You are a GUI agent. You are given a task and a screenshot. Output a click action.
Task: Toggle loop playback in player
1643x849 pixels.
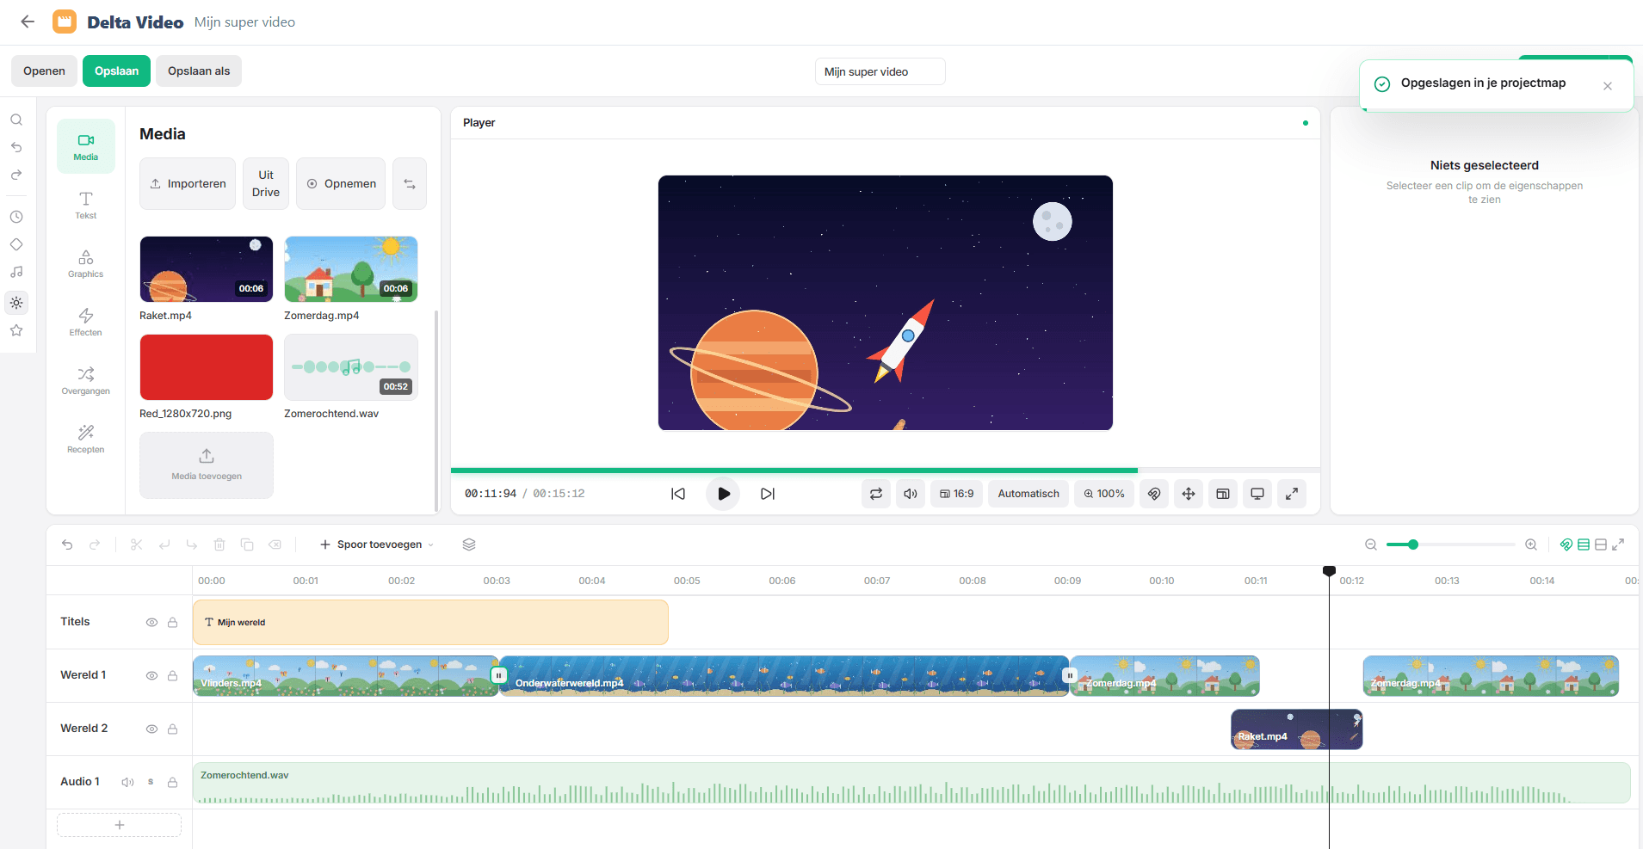[x=876, y=494]
